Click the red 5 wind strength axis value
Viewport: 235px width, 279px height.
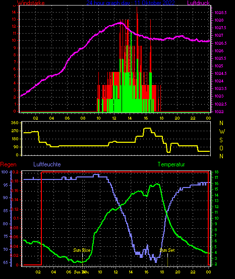pyautogui.click(x=15, y=76)
